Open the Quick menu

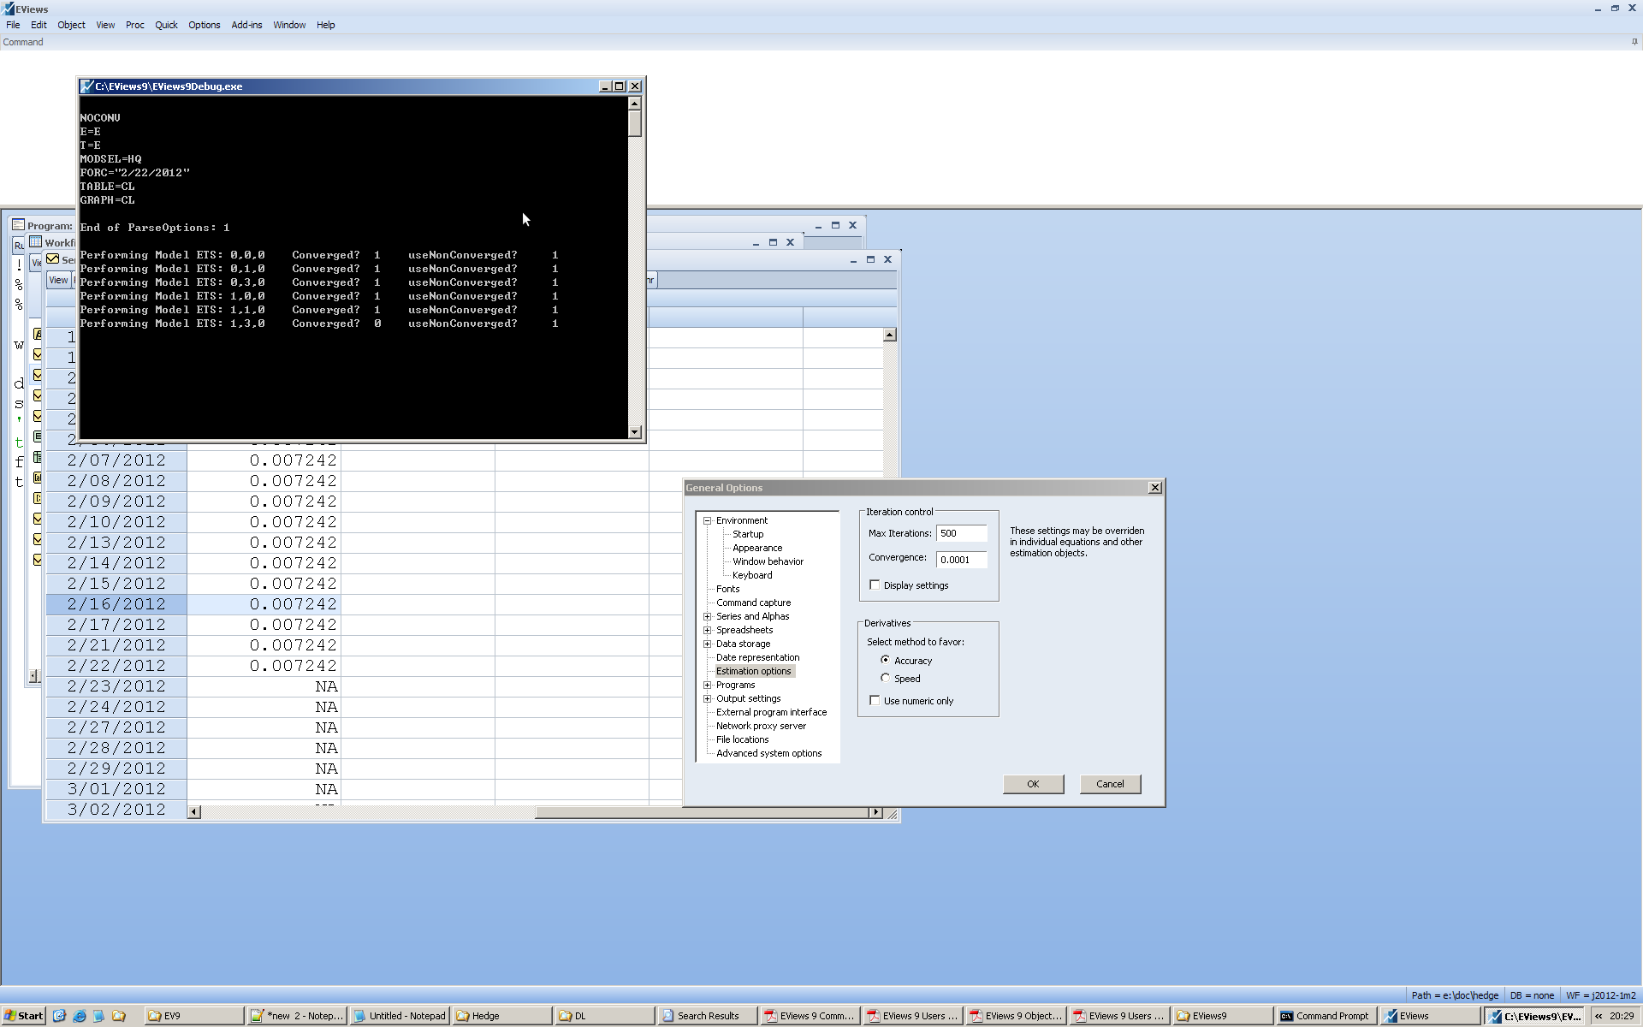pos(166,25)
